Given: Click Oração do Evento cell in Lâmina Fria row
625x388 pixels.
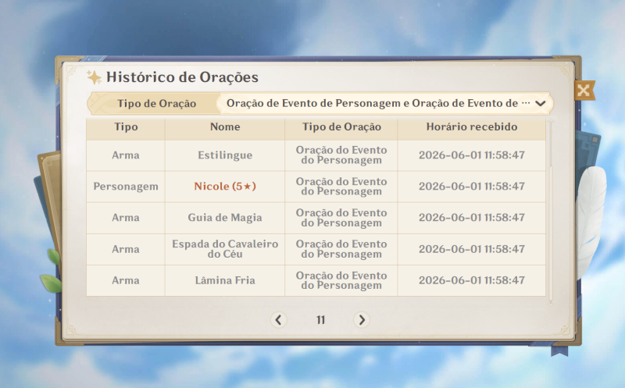Looking at the screenshot, I should click(x=341, y=280).
